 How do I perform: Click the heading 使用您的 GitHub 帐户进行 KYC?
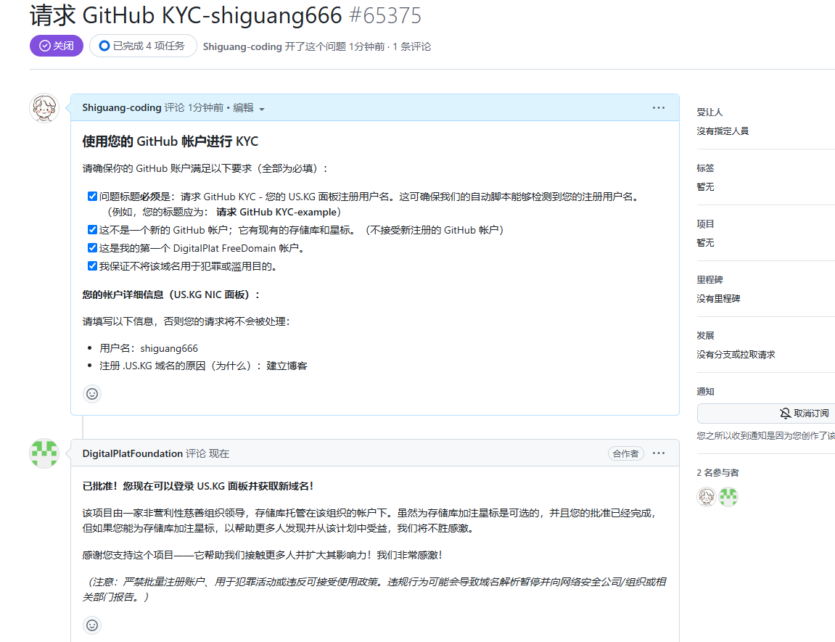point(170,141)
